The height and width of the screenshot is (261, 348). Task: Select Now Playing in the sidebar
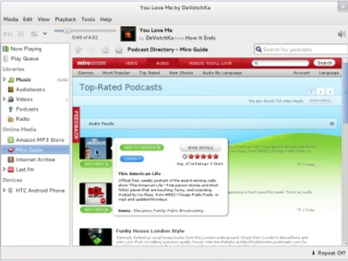tap(26, 49)
